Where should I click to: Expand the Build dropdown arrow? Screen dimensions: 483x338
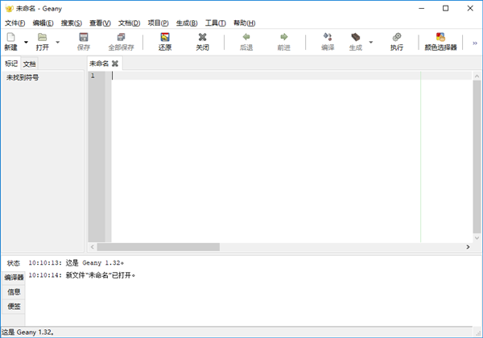pyautogui.click(x=371, y=42)
